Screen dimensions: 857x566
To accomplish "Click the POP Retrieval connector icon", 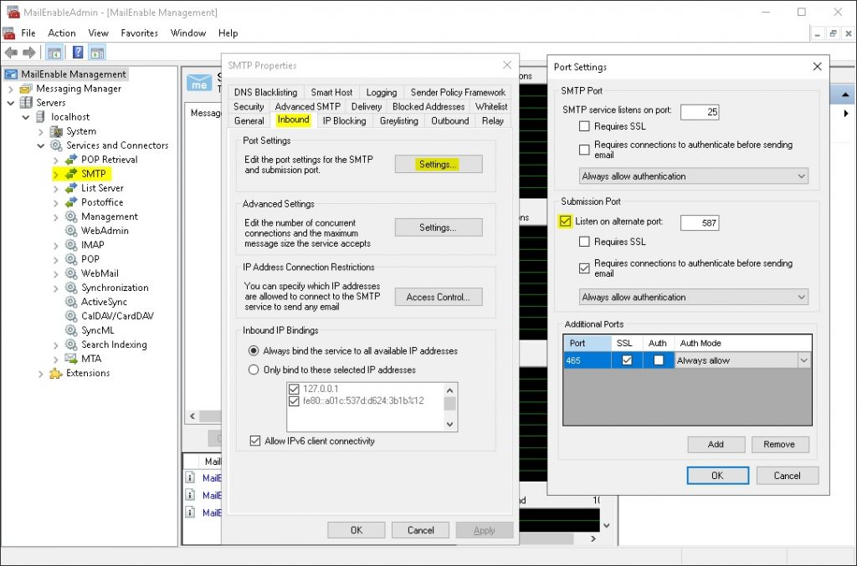I will click(71, 160).
